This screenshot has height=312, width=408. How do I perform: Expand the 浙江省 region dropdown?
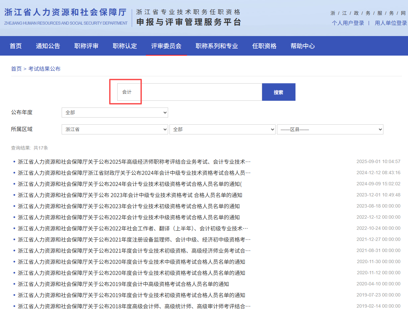tap(115, 129)
